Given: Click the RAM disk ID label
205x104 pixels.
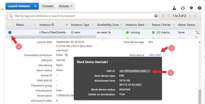Looking at the screenshot, I should pyautogui.click(x=44, y=80).
